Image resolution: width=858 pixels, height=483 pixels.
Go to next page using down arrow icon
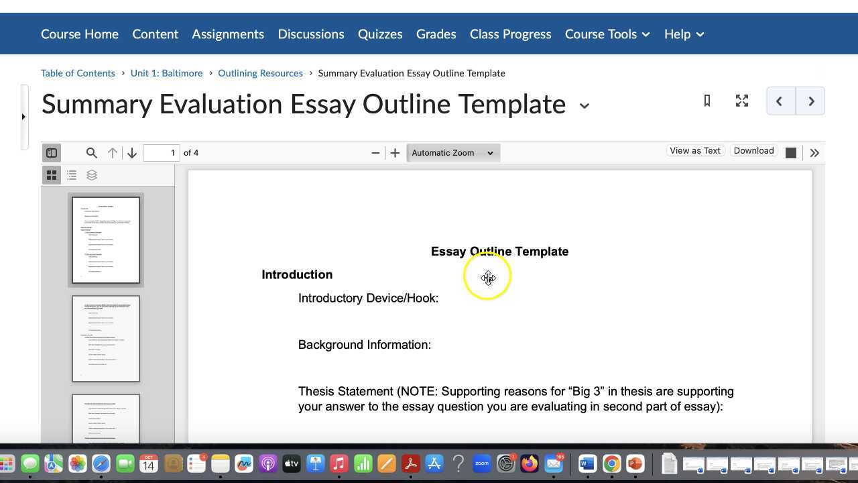point(132,152)
